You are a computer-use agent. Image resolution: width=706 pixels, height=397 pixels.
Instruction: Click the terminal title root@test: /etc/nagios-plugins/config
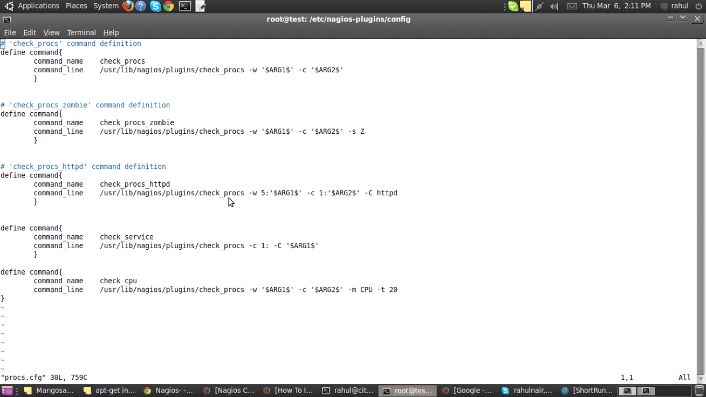339,19
